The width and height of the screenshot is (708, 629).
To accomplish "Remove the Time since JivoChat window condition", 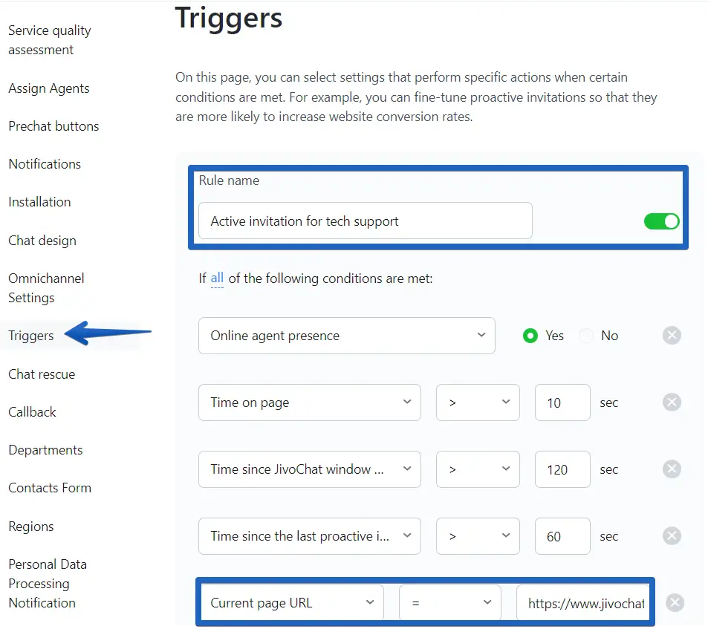I will tap(672, 469).
